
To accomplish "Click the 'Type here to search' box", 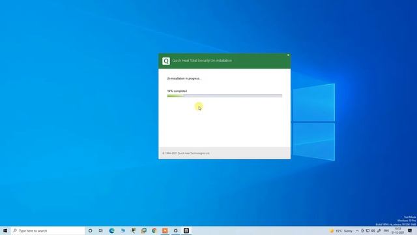I will click(48, 230).
